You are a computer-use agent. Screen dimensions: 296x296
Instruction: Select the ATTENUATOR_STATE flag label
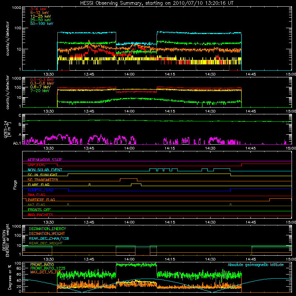point(45,160)
